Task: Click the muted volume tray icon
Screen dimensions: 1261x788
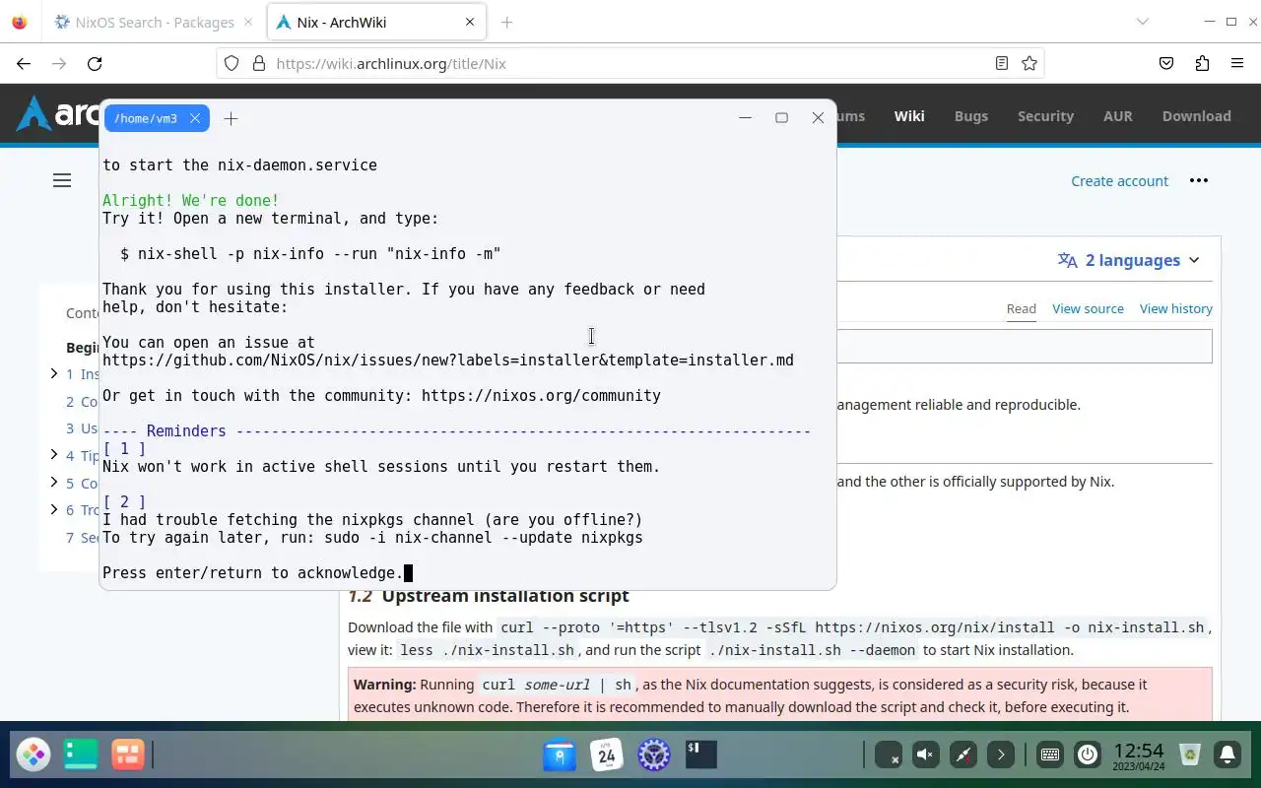Action: point(925,755)
